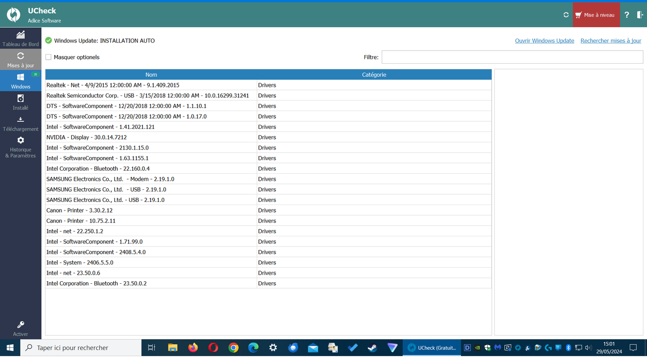This screenshot has height=358, width=647.
Task: Click the Rechercher mises à jour link
Action: (611, 41)
